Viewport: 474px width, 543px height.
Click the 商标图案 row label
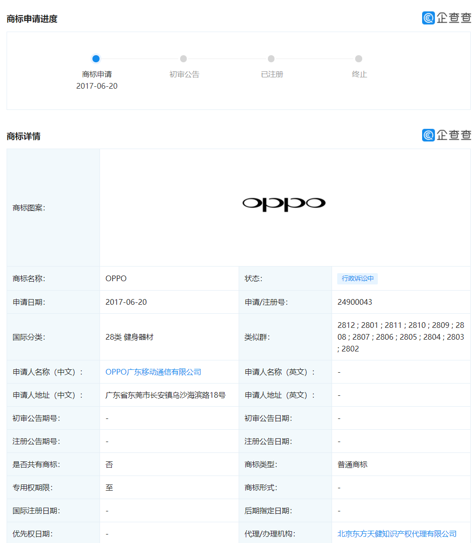pyautogui.click(x=29, y=208)
